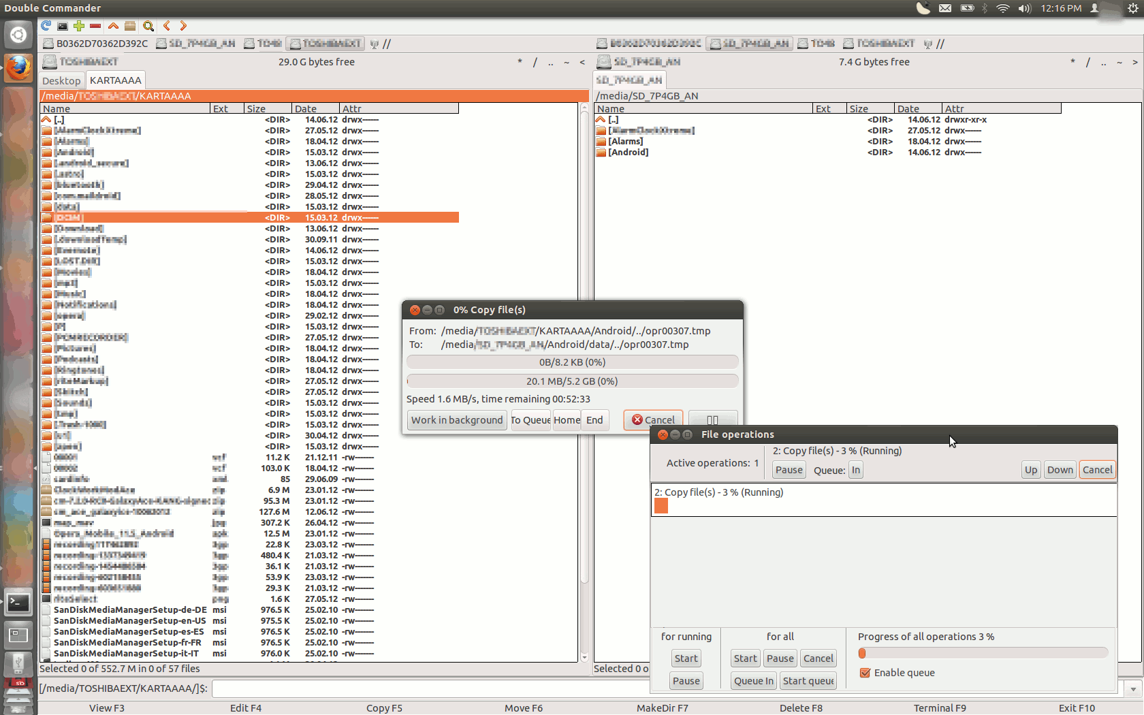
Task: Select the KARTAAAA tab
Action: coord(115,80)
